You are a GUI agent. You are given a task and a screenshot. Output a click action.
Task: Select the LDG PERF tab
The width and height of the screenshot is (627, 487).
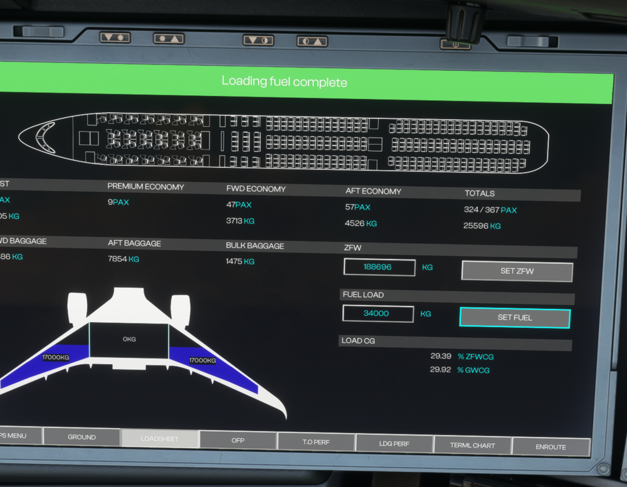[x=394, y=444]
